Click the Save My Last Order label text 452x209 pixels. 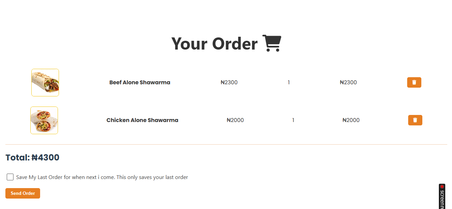(102, 177)
